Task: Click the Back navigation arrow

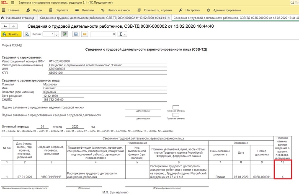Action: (5, 26)
